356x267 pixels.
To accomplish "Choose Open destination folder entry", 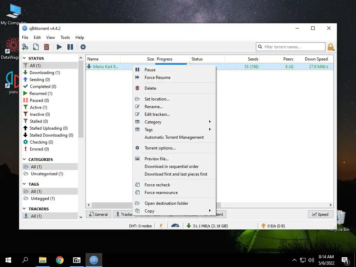I will [x=174, y=203].
